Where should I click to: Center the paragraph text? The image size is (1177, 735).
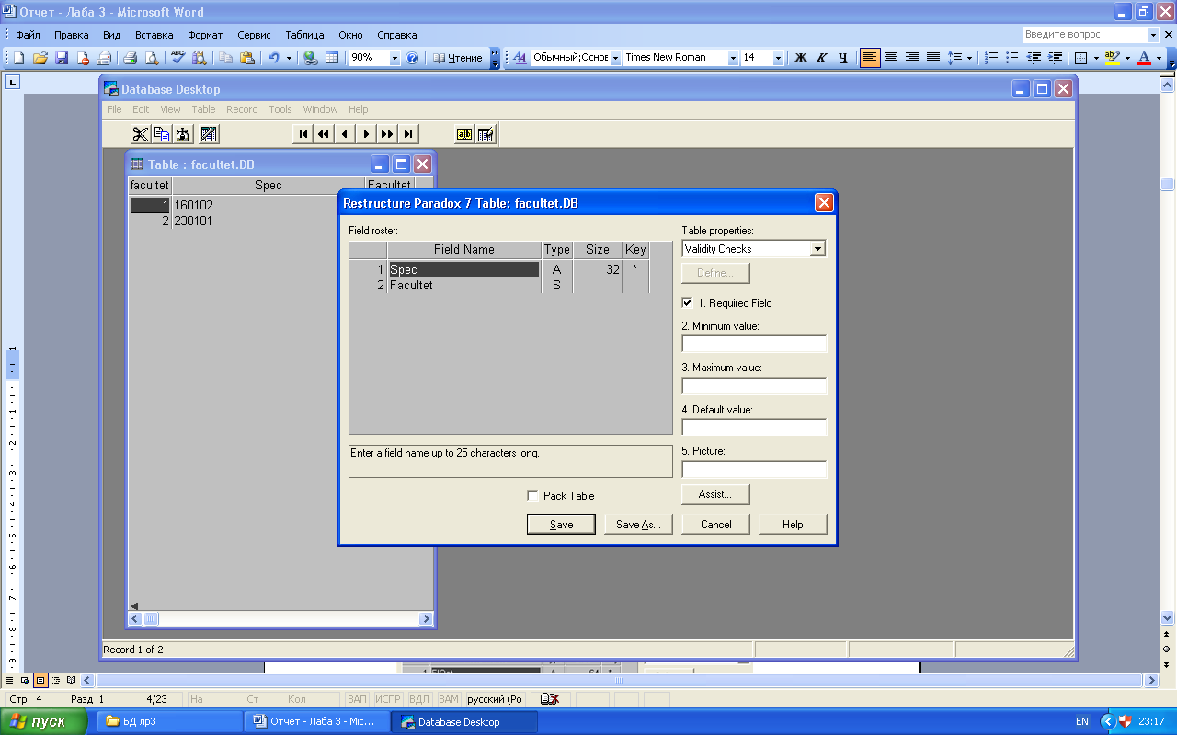tap(891, 58)
